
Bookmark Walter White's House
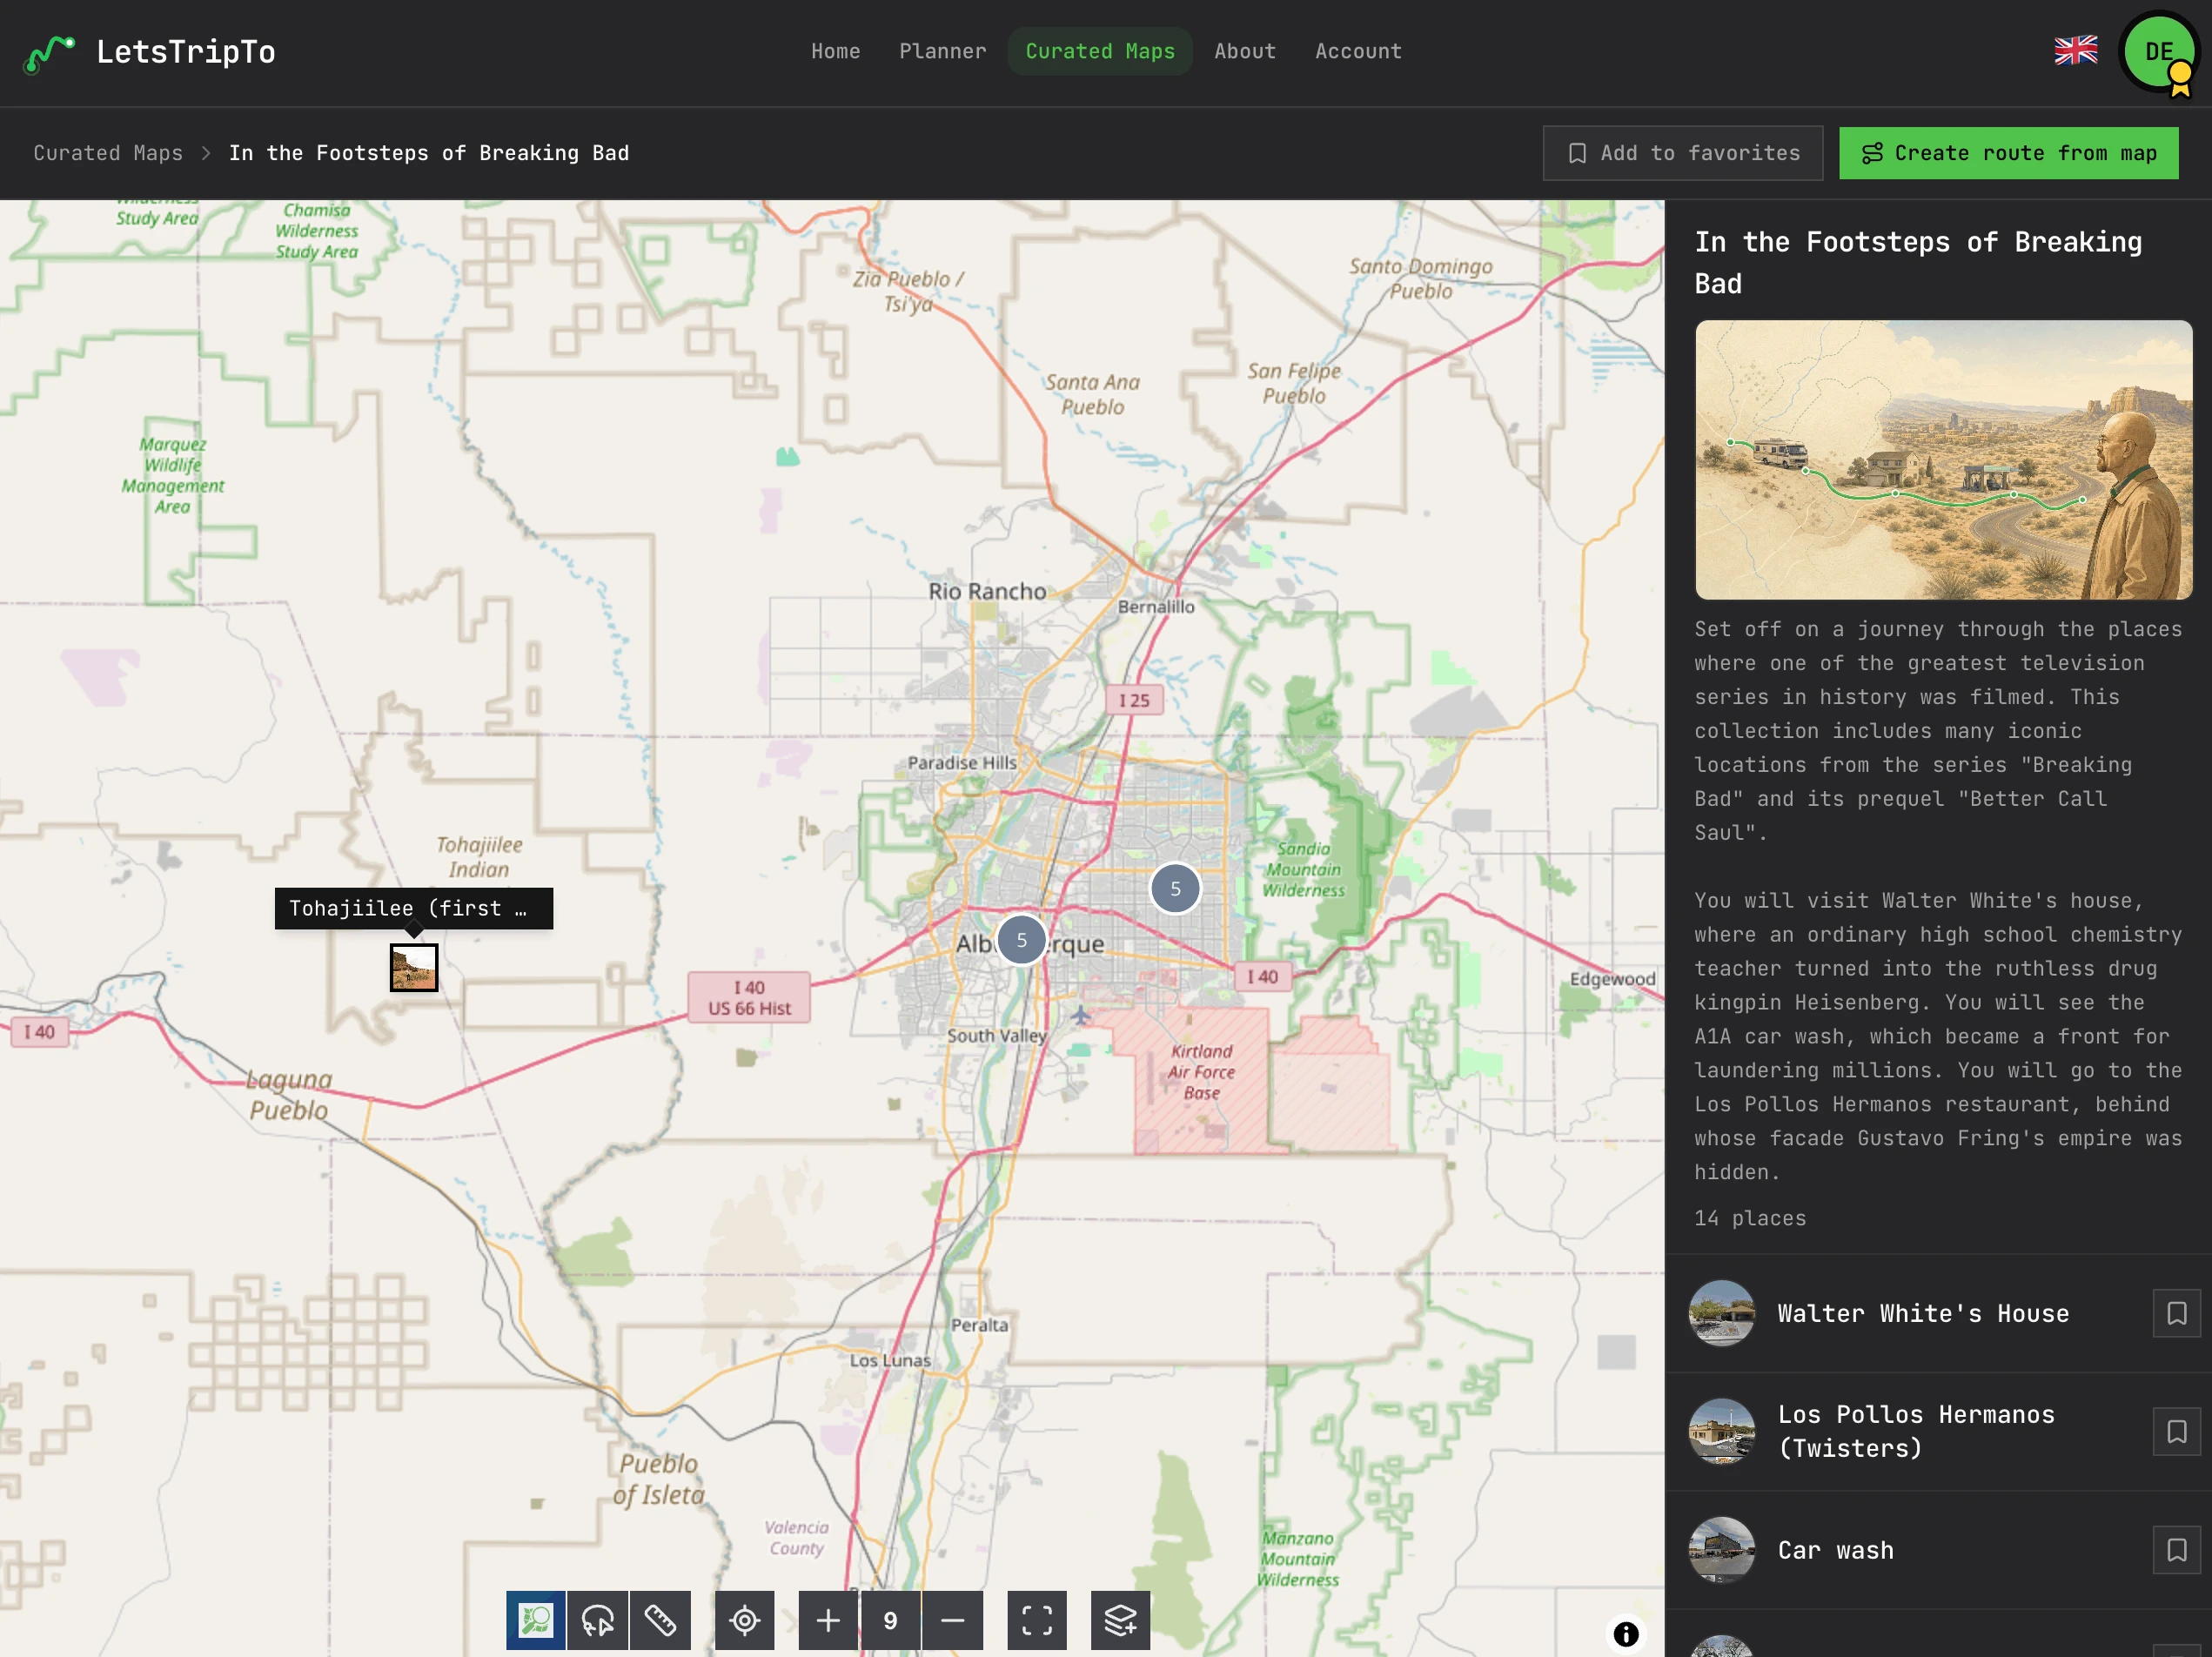click(x=2176, y=1313)
